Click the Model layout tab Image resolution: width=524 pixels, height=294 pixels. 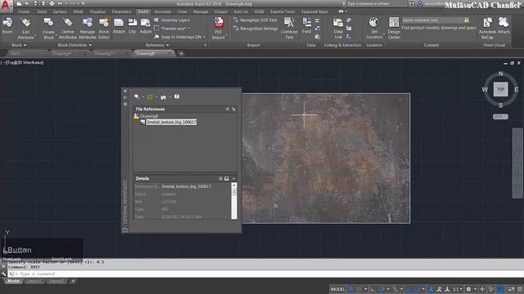click(13, 281)
